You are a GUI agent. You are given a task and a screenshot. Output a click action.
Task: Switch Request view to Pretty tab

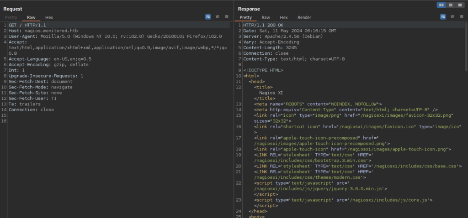(x=11, y=17)
